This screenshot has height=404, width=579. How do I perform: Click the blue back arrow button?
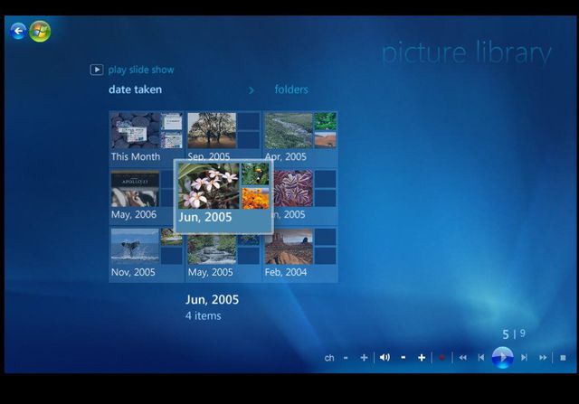pyautogui.click(x=18, y=31)
